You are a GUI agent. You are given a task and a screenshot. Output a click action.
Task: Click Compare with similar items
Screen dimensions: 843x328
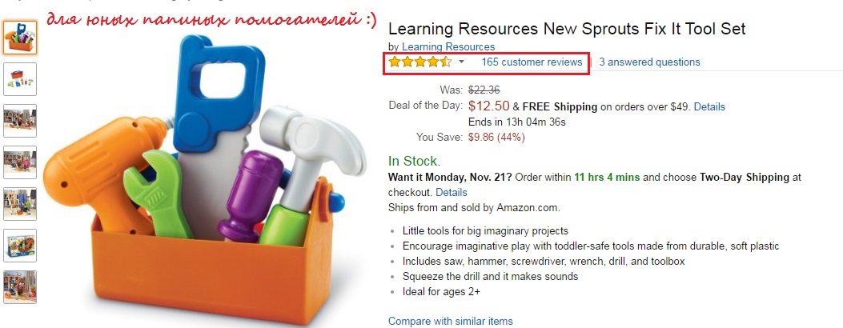(450, 321)
